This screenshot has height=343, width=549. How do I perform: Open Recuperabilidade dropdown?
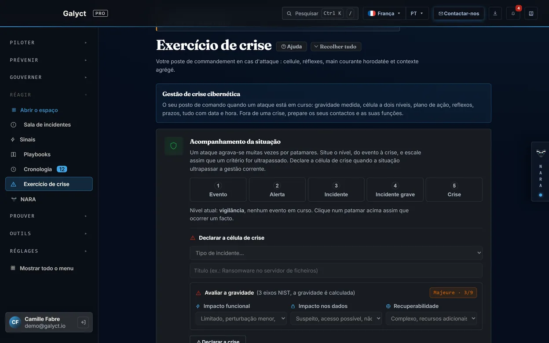(x=431, y=318)
